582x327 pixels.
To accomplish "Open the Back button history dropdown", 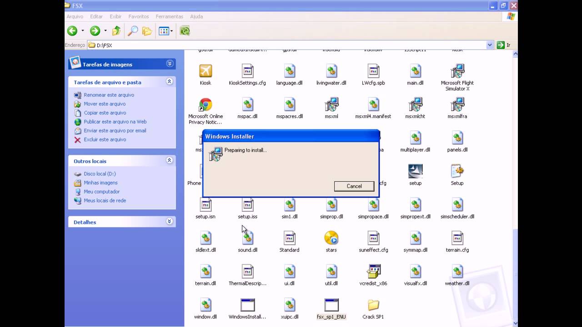I will click(83, 31).
